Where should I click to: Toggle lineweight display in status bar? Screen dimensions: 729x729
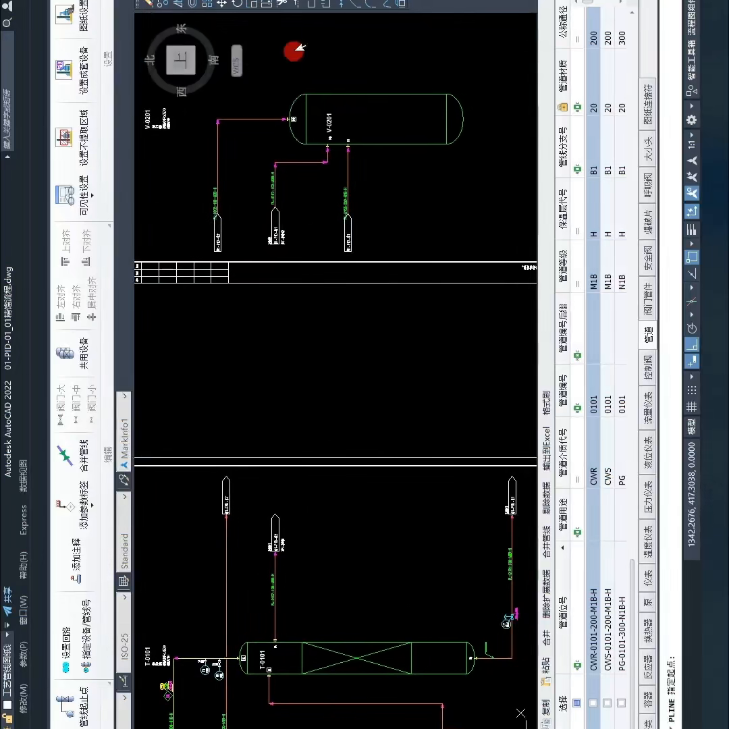pyautogui.click(x=691, y=230)
